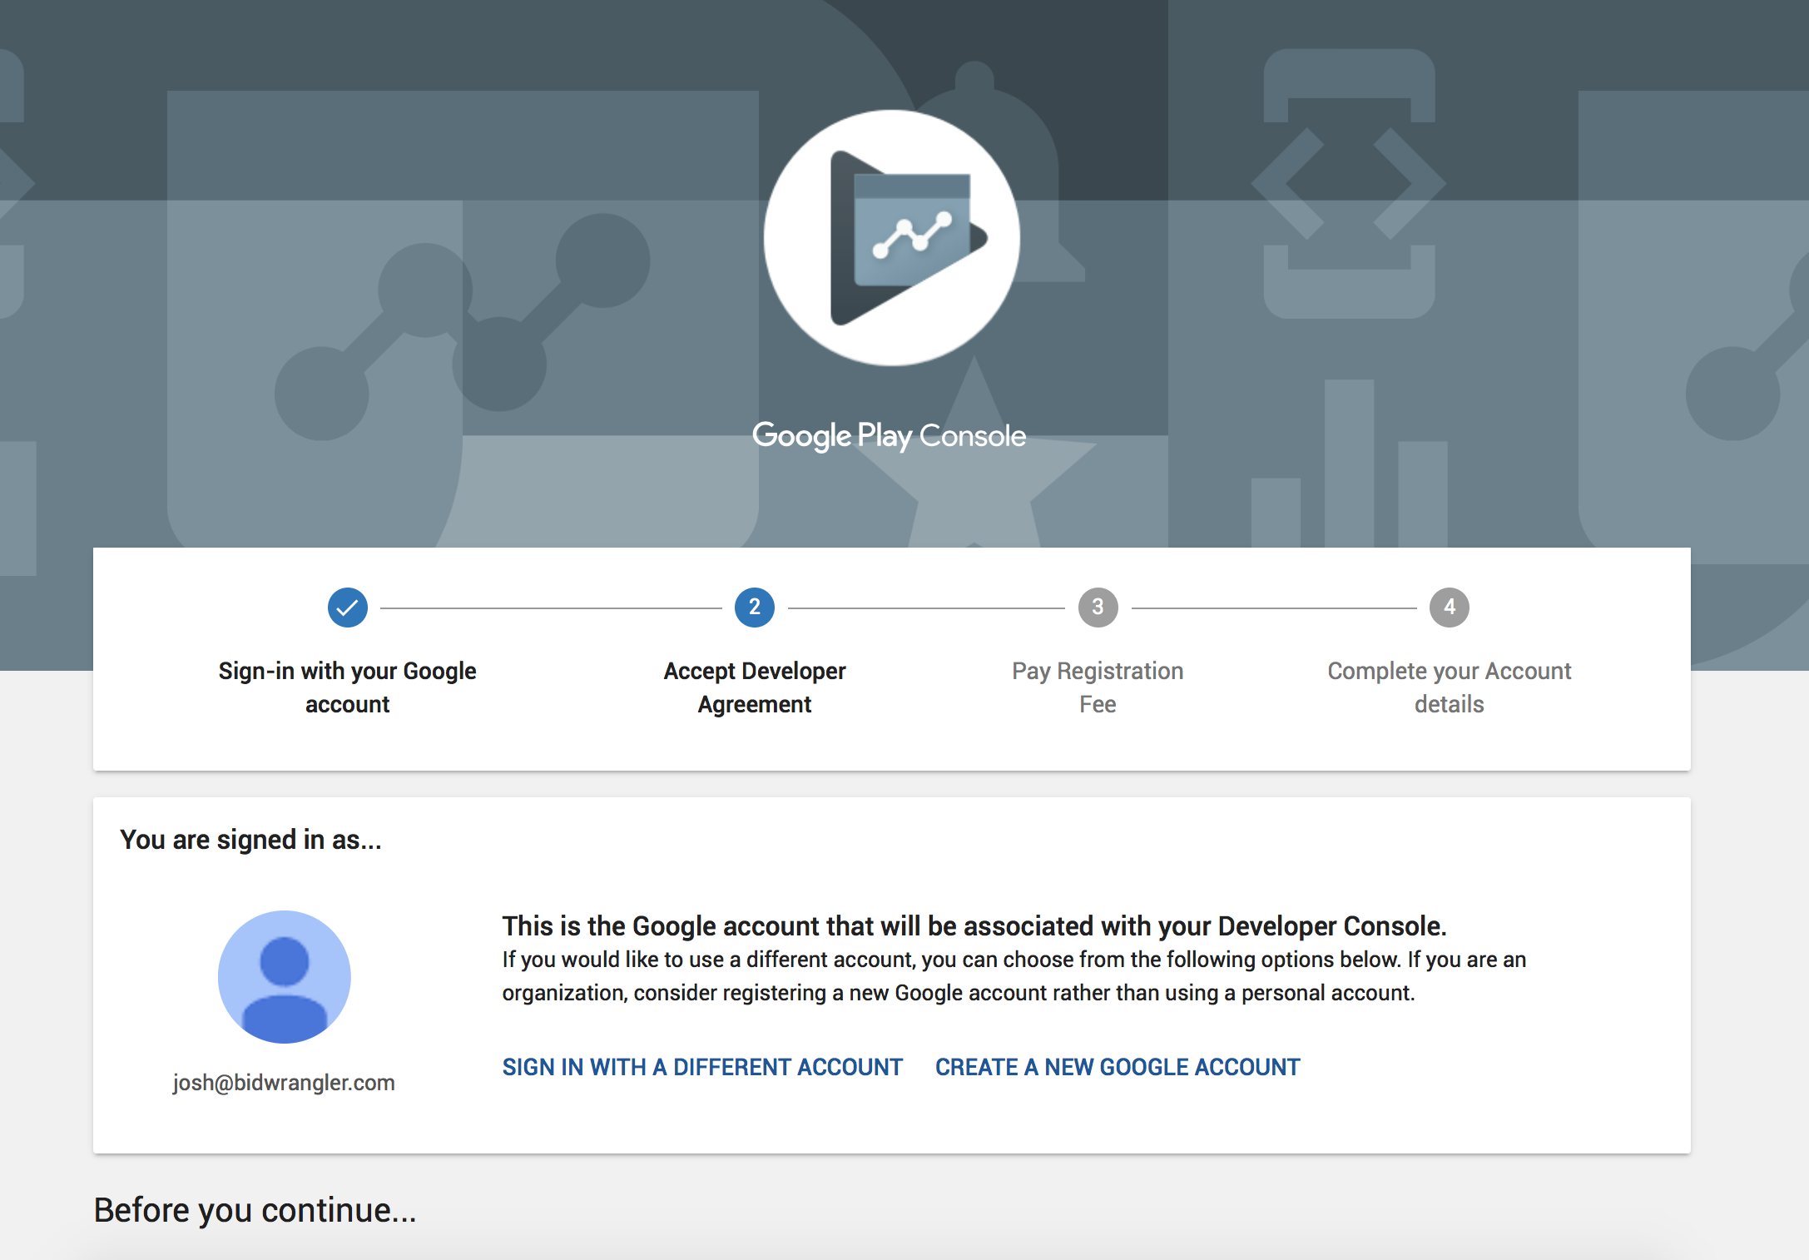The height and width of the screenshot is (1260, 1809).
Task: Select the step 4 circle
Action: tap(1449, 608)
